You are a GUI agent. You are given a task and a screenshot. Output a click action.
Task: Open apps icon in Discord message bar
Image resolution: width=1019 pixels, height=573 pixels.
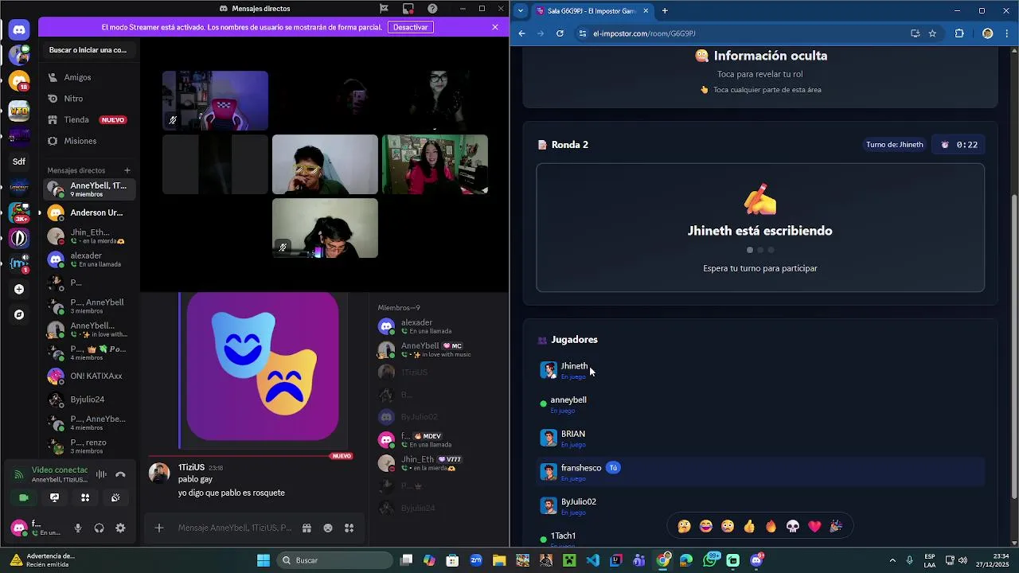[349, 528]
